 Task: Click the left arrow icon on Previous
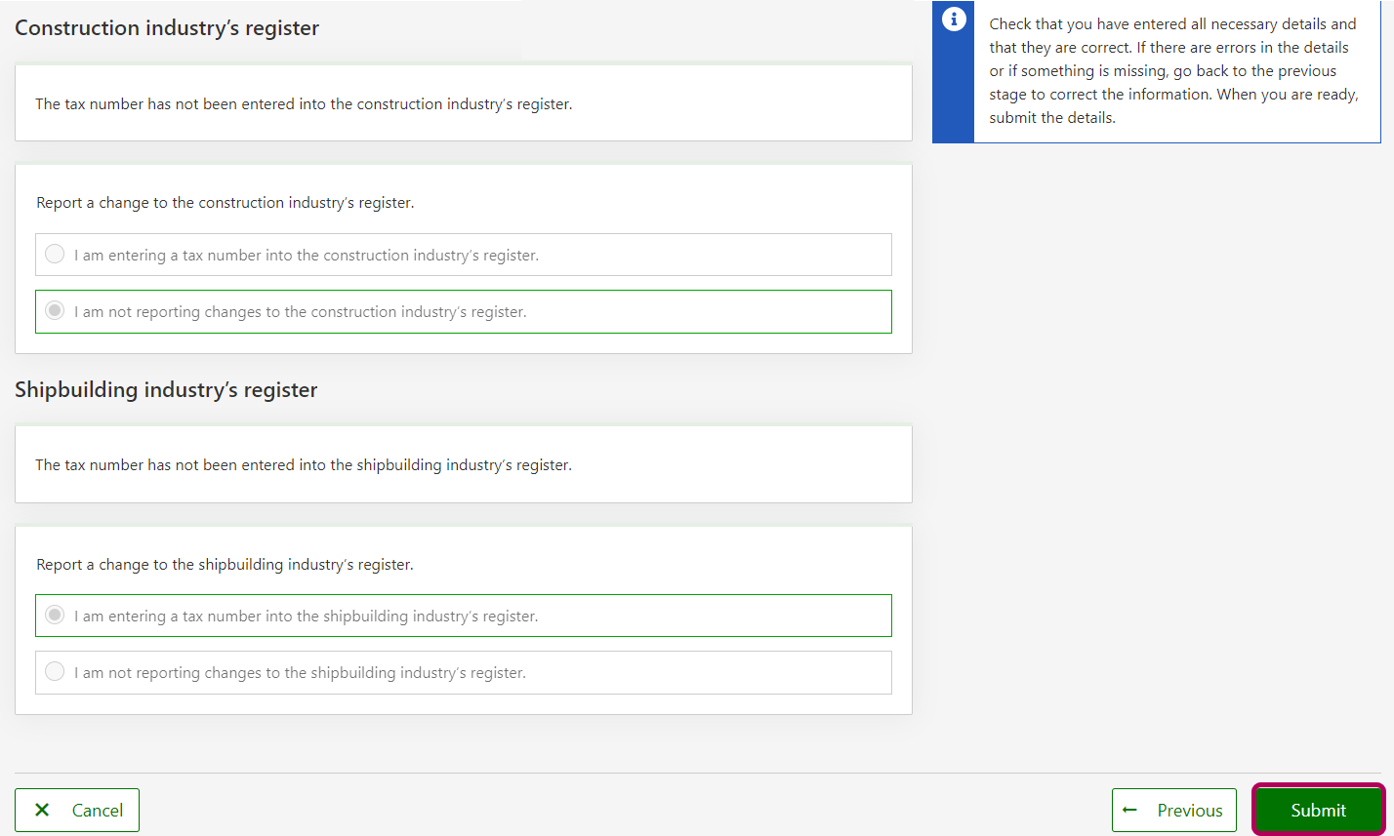[x=1130, y=810]
